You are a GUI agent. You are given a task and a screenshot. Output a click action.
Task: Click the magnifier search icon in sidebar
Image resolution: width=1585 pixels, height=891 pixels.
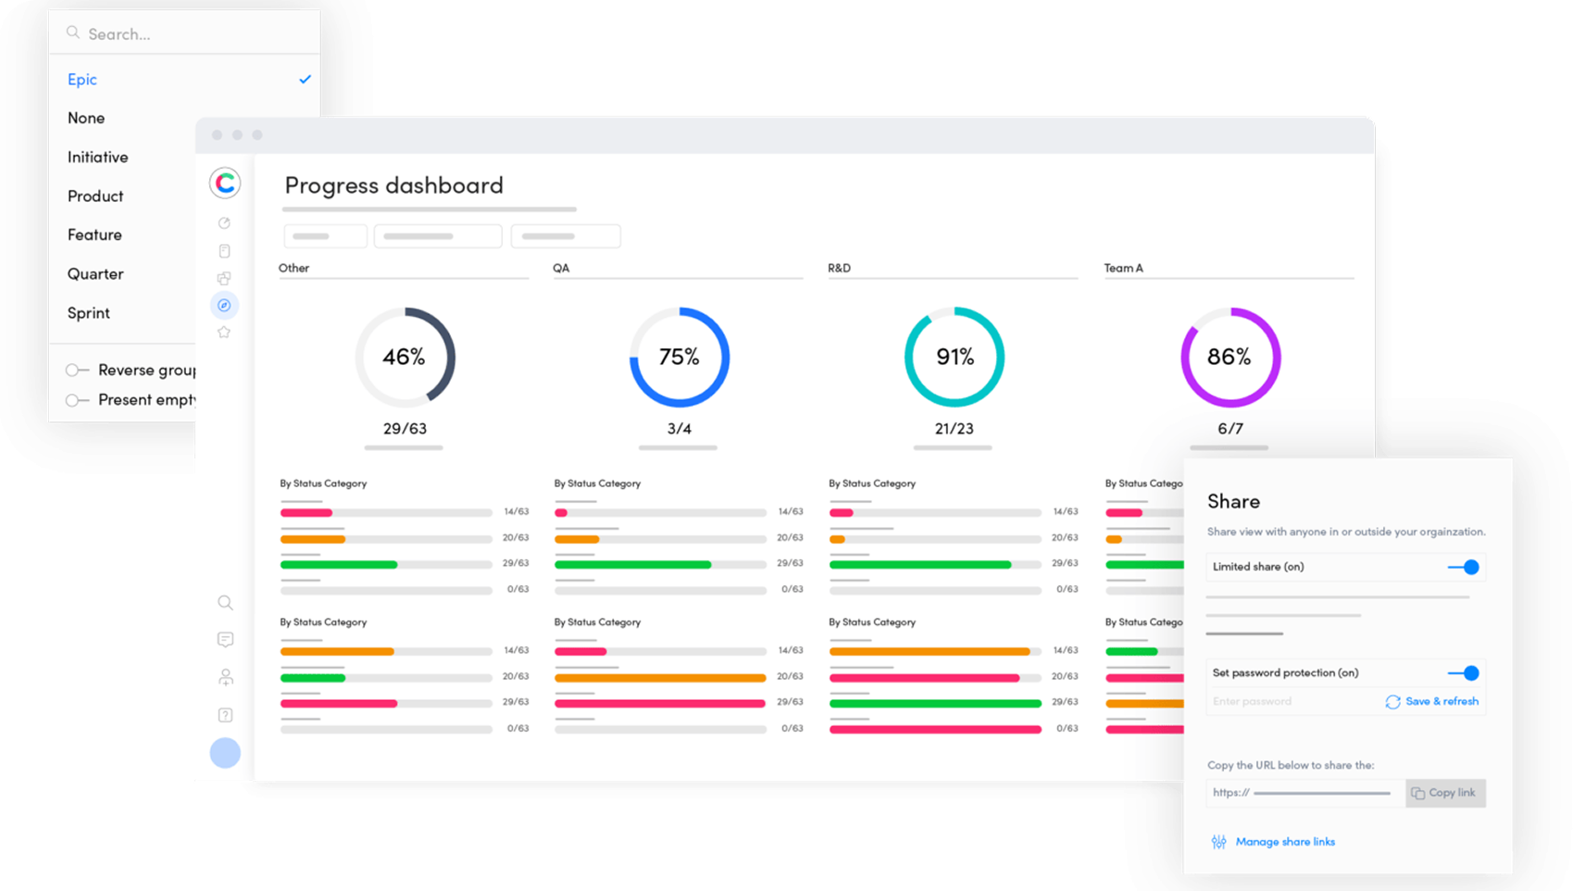click(225, 603)
